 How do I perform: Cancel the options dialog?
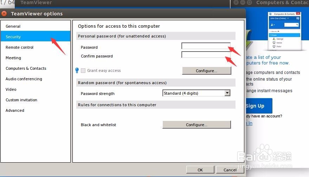click(x=230, y=170)
